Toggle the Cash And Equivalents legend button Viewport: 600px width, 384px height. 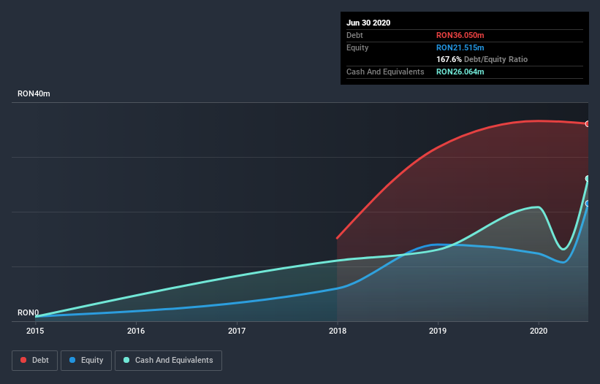coord(168,361)
